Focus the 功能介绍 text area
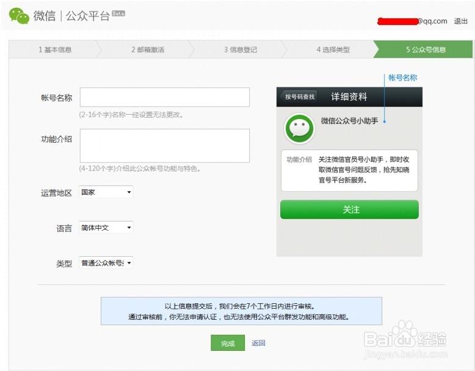The width and height of the screenshot is (475, 371). click(164, 146)
